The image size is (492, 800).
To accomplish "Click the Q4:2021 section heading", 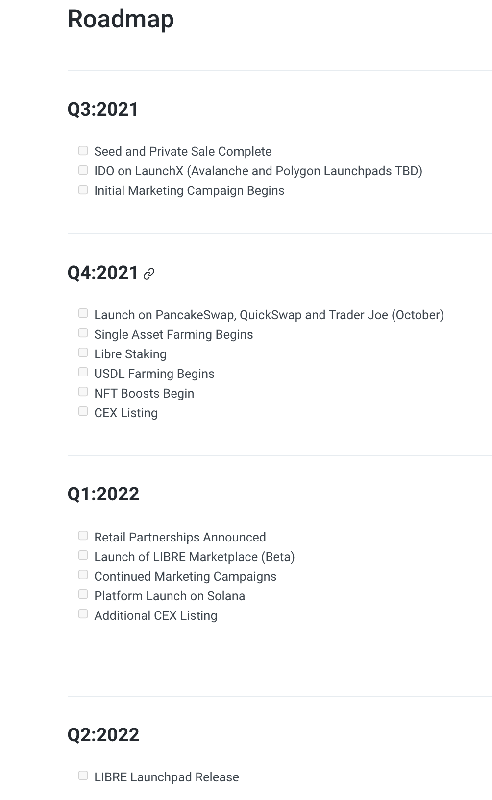I will pos(103,273).
